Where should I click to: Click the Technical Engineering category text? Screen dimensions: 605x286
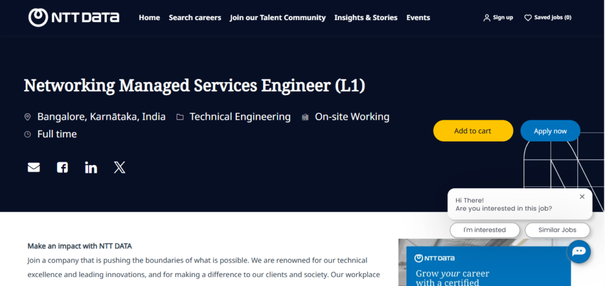pyautogui.click(x=240, y=117)
